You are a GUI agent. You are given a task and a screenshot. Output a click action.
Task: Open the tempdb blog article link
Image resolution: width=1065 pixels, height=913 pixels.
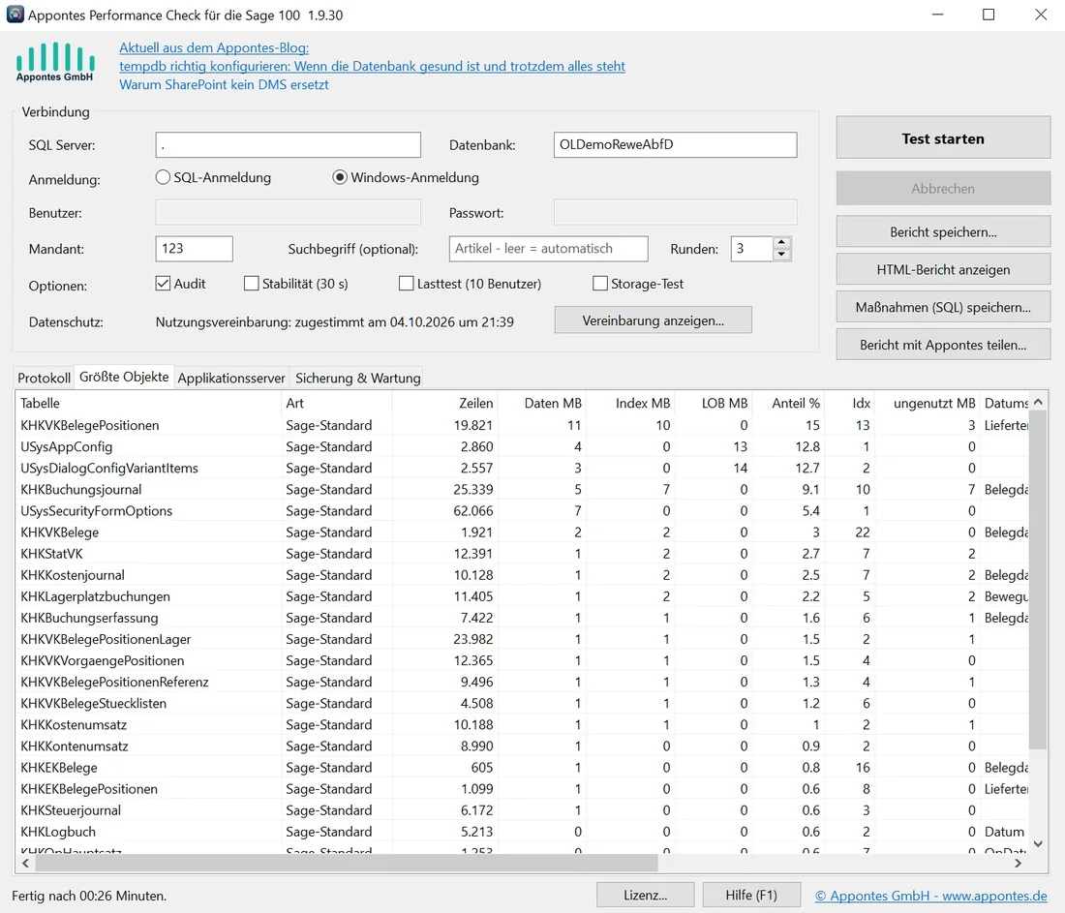click(372, 66)
